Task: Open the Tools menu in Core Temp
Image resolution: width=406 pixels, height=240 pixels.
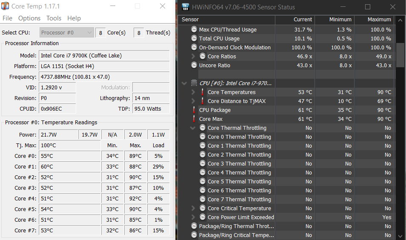Action: [x=54, y=18]
